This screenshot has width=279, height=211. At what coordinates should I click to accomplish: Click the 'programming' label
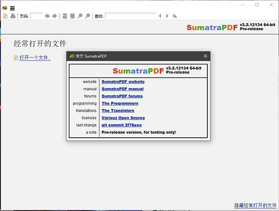tap(85, 103)
